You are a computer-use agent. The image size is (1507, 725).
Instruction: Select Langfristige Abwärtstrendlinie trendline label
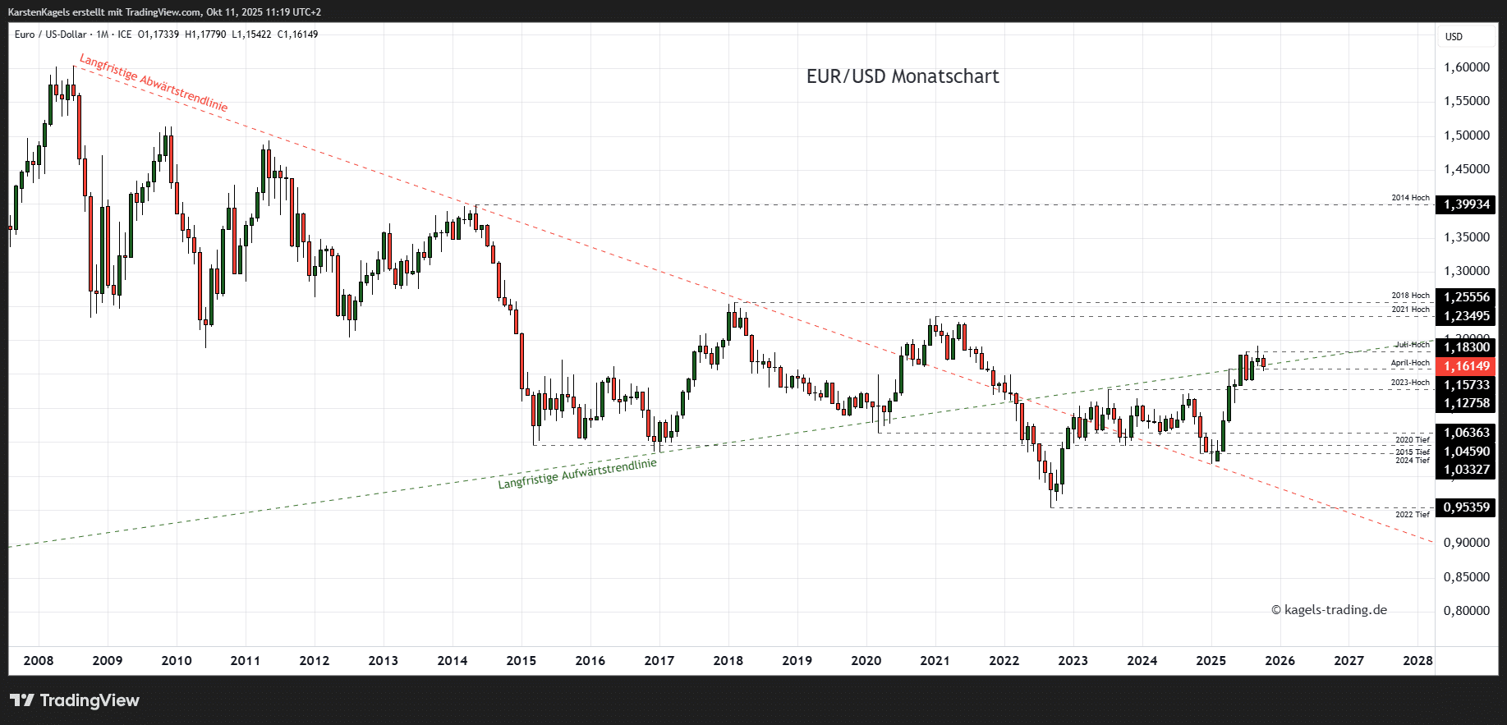tap(154, 83)
